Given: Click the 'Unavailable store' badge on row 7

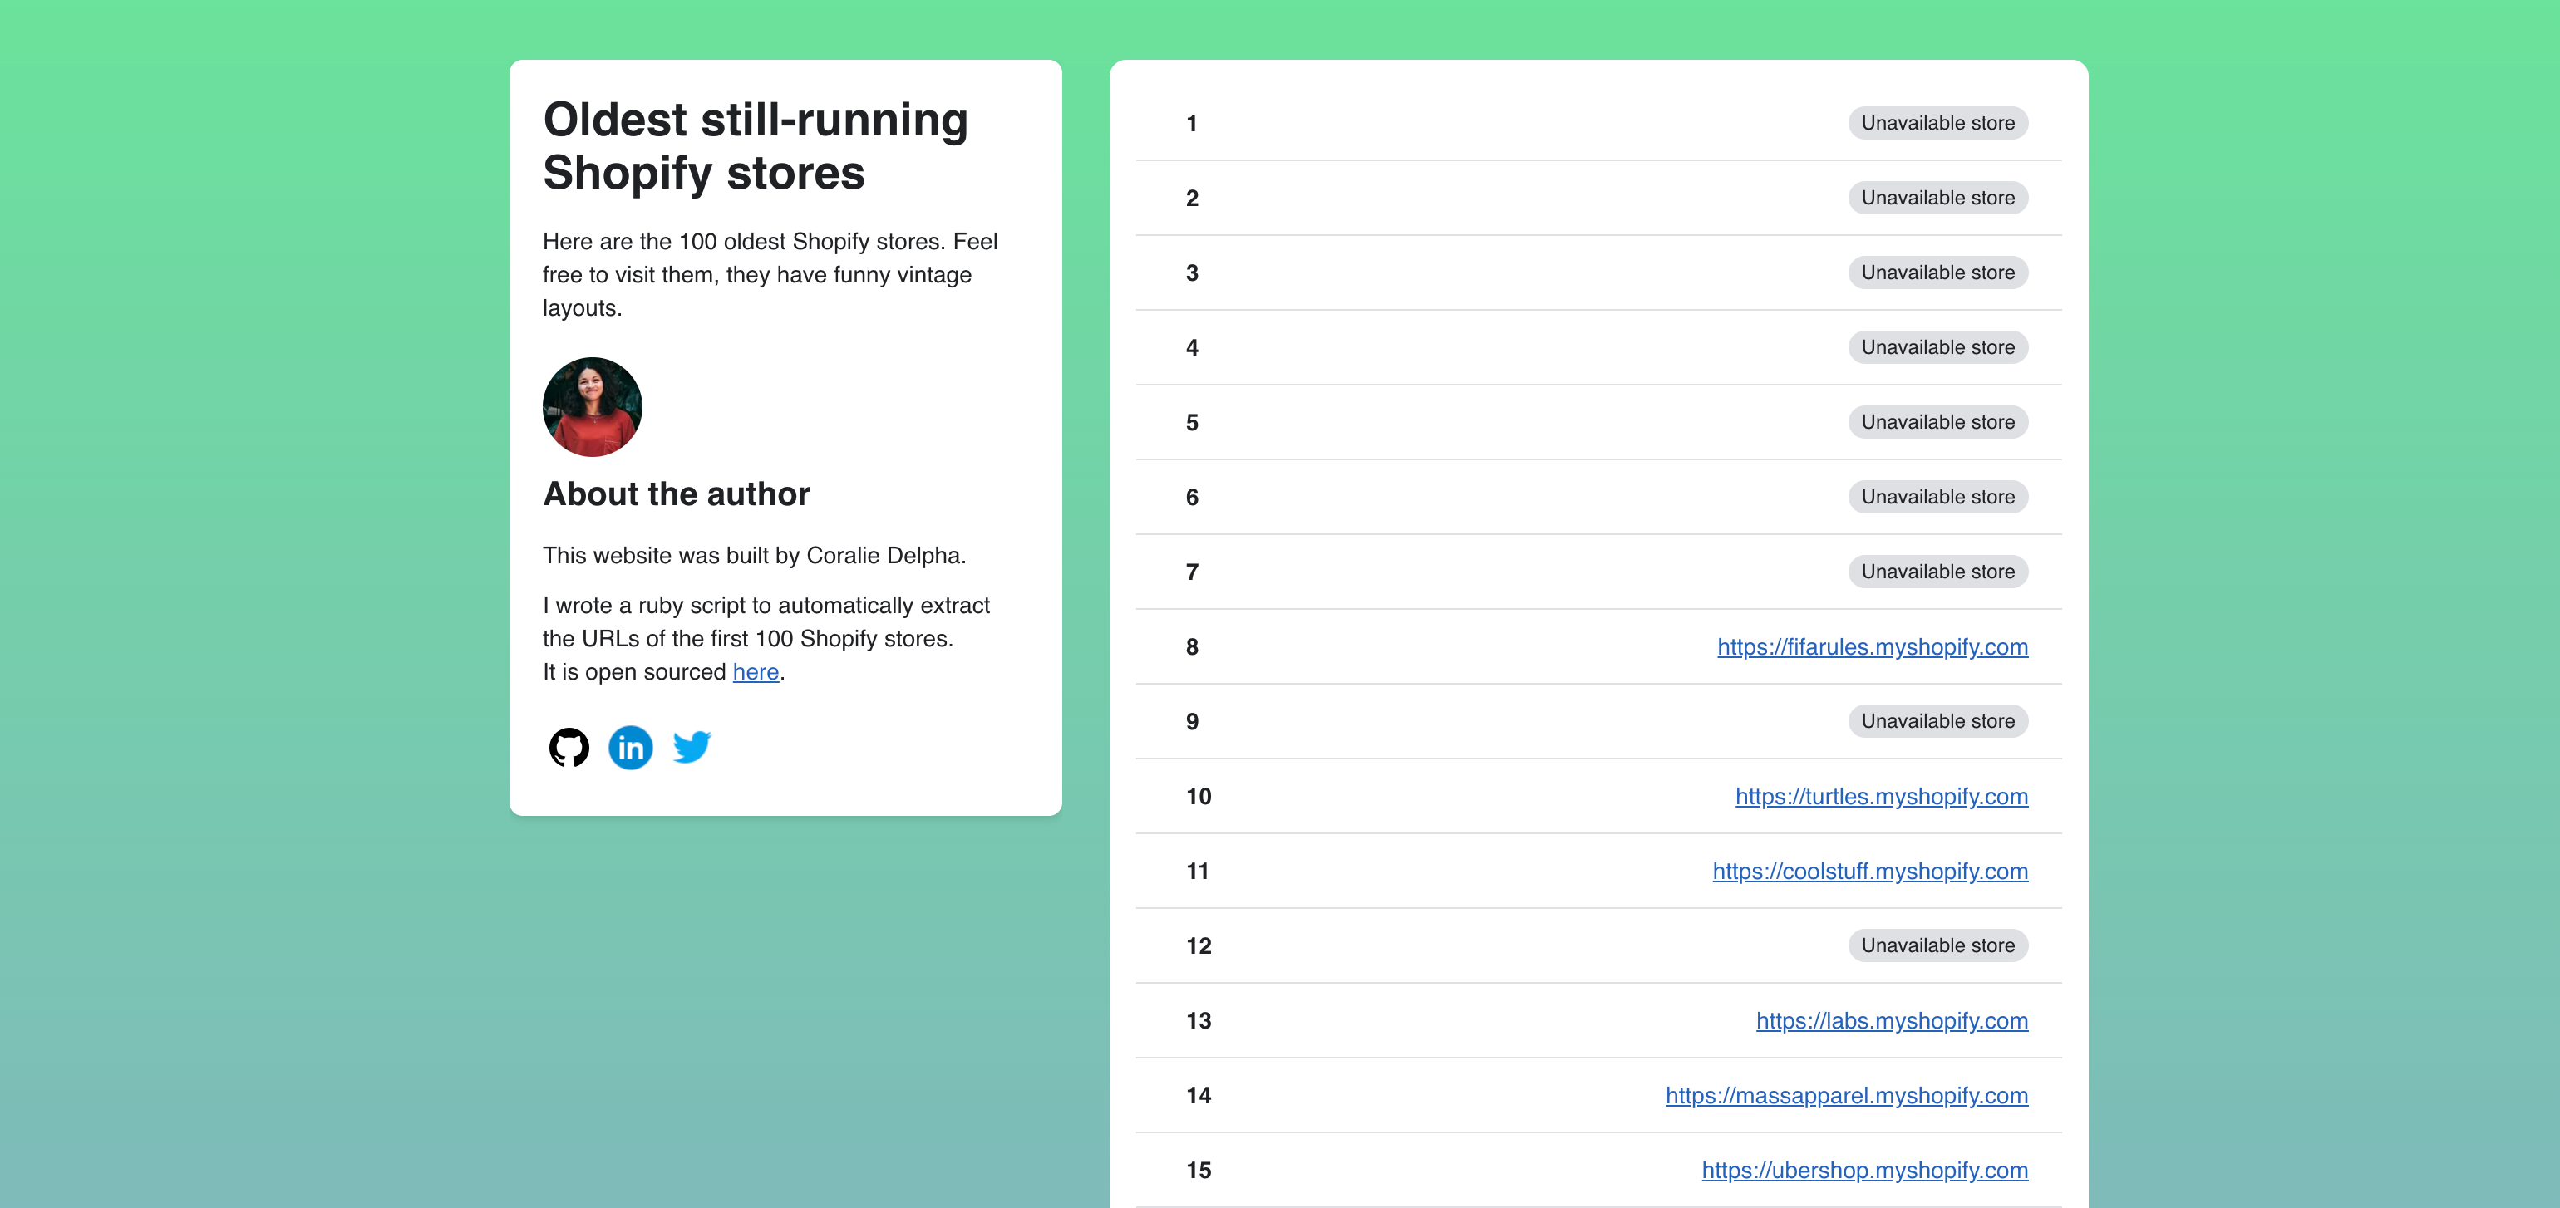Looking at the screenshot, I should coord(1937,572).
